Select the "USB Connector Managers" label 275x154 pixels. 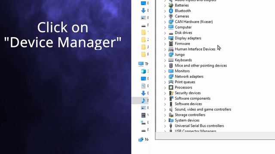pos(196,131)
